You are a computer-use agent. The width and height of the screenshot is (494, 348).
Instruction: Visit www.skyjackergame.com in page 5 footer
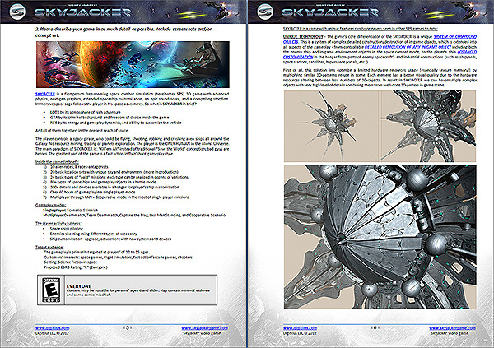tap(204, 328)
